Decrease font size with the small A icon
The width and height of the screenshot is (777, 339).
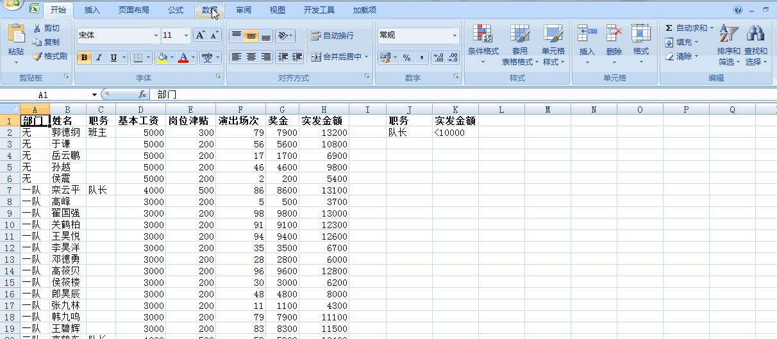click(214, 35)
